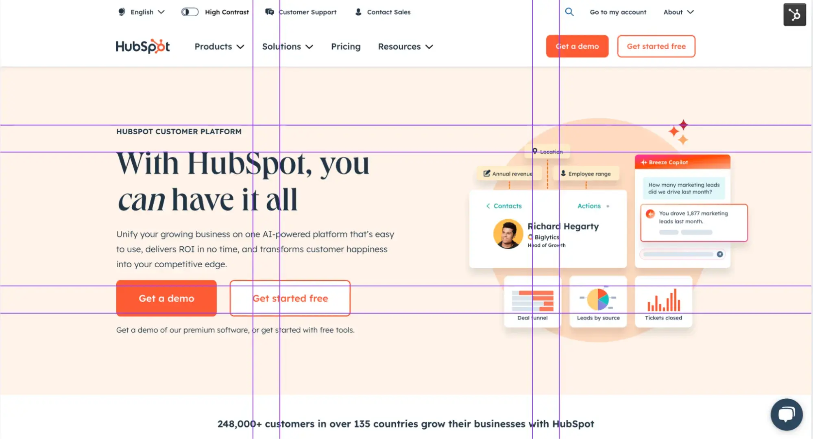Go to the Pricing page

tap(346, 46)
